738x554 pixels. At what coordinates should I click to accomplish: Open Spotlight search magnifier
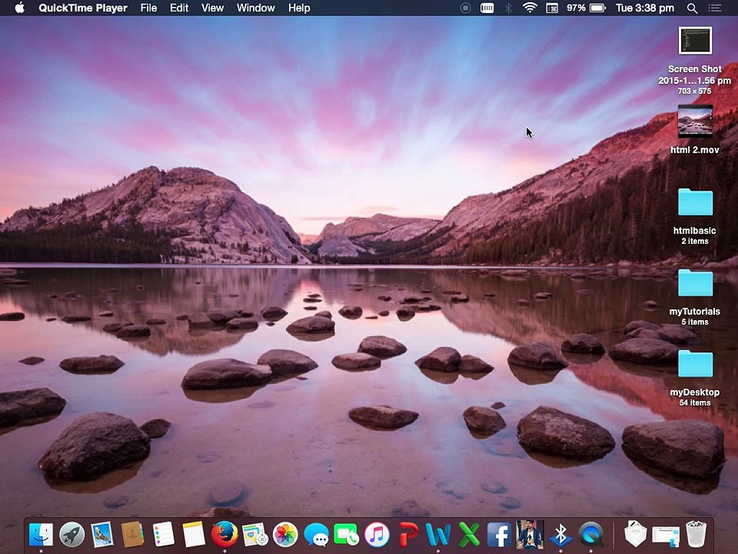point(692,8)
